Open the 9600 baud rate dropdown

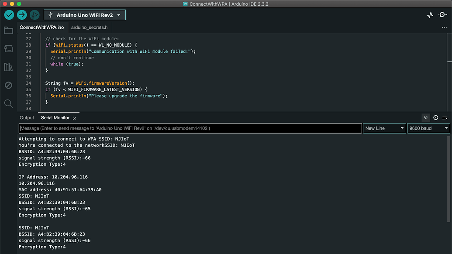pos(428,128)
